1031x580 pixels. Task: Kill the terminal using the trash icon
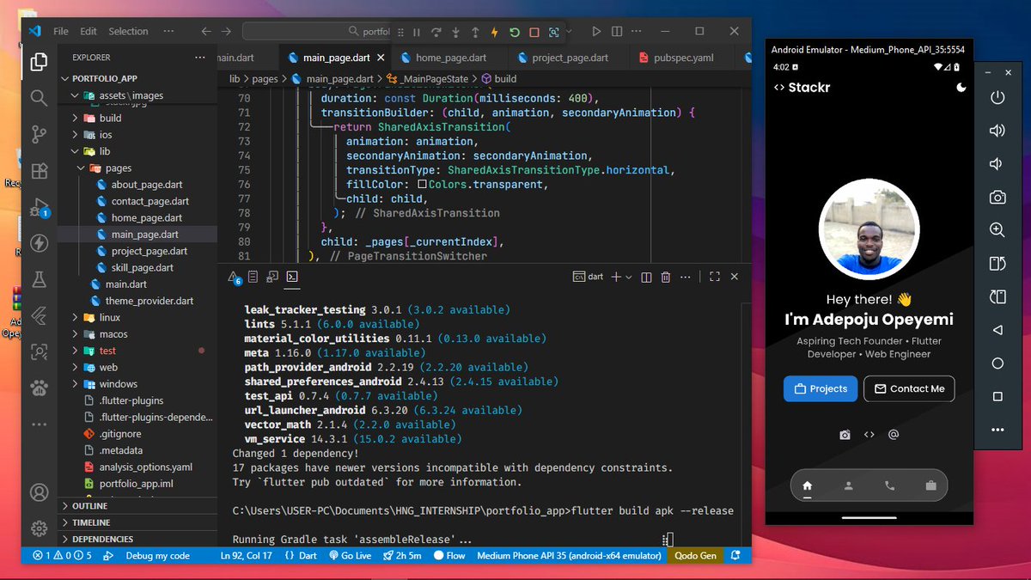pos(665,277)
